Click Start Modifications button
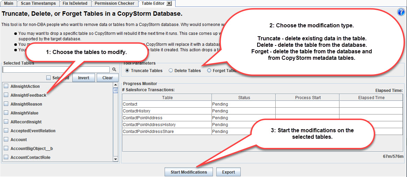Viewport: 407px width, 177px height. click(189, 172)
